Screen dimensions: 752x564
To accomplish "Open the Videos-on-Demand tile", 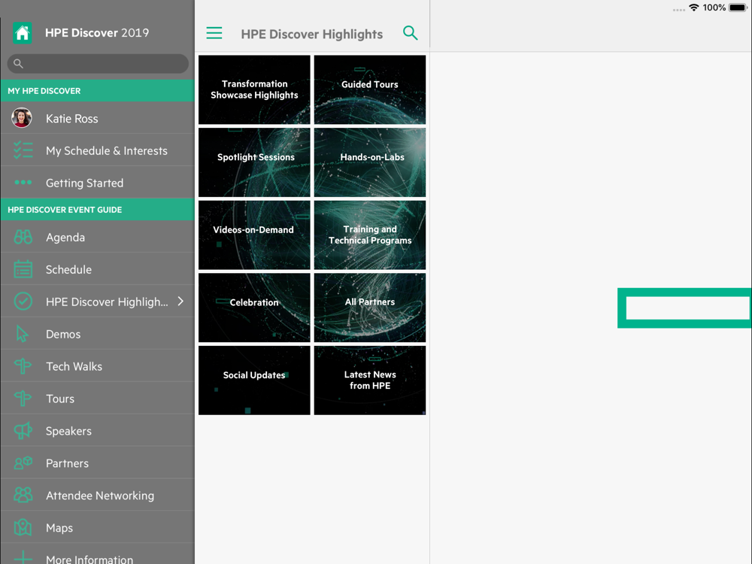I will (x=254, y=235).
